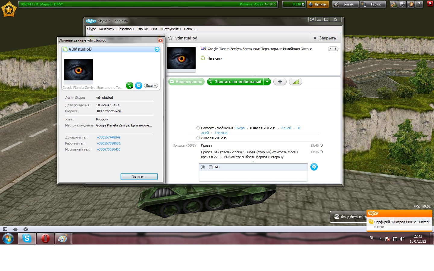Open the Вид menu
The width and height of the screenshot is (434, 271).
154,29
